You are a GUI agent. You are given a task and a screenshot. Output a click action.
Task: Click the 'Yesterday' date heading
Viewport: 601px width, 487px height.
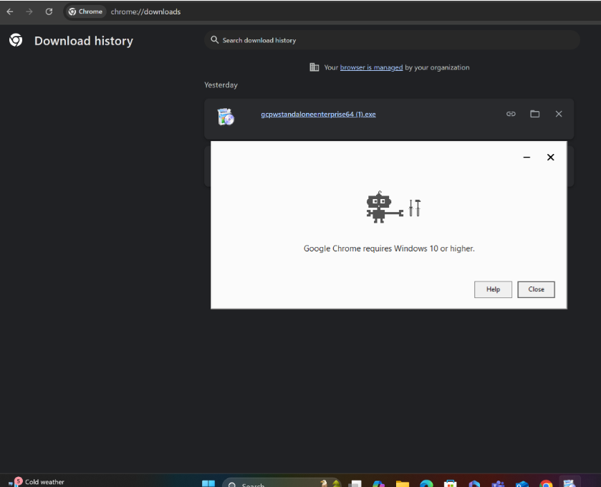coord(221,85)
